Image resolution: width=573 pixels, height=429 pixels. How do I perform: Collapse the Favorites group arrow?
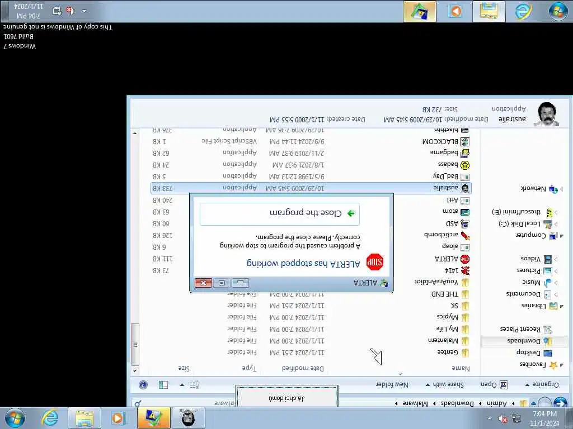coord(562,364)
